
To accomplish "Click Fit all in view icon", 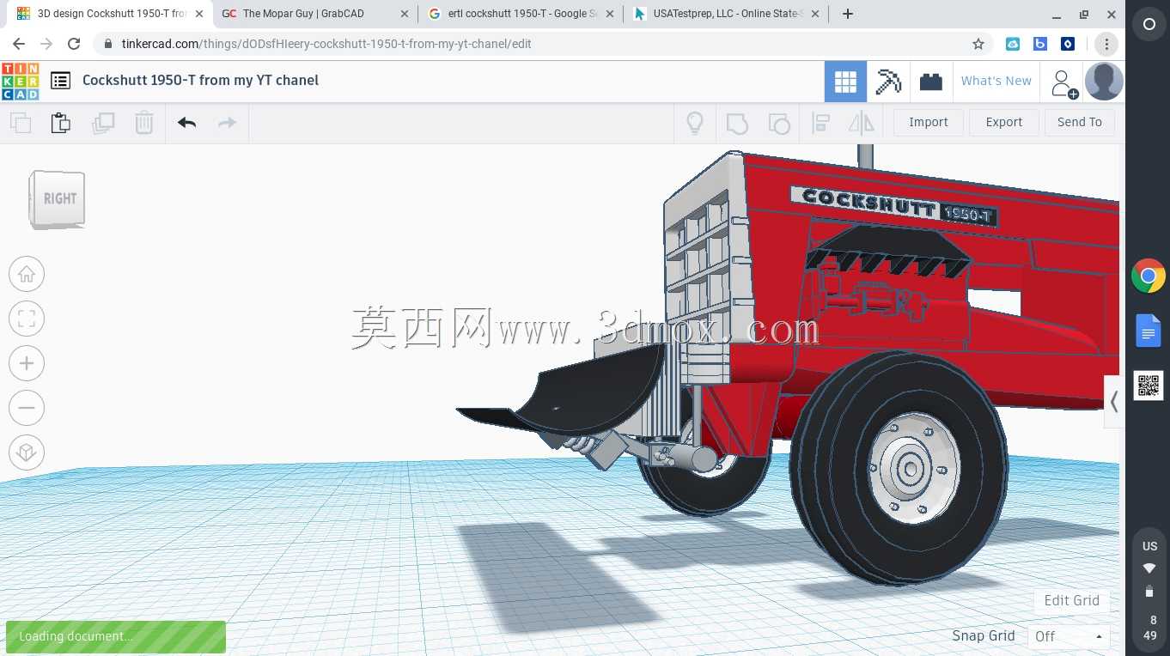I will (x=27, y=319).
